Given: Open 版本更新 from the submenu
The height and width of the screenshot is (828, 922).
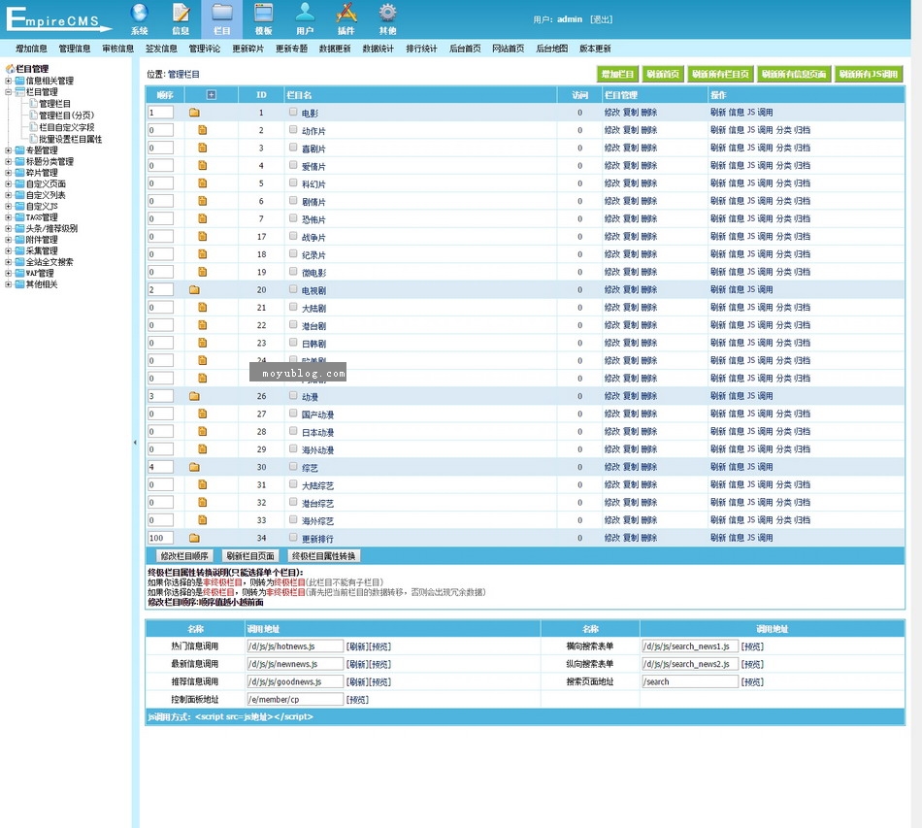Looking at the screenshot, I should [x=595, y=49].
